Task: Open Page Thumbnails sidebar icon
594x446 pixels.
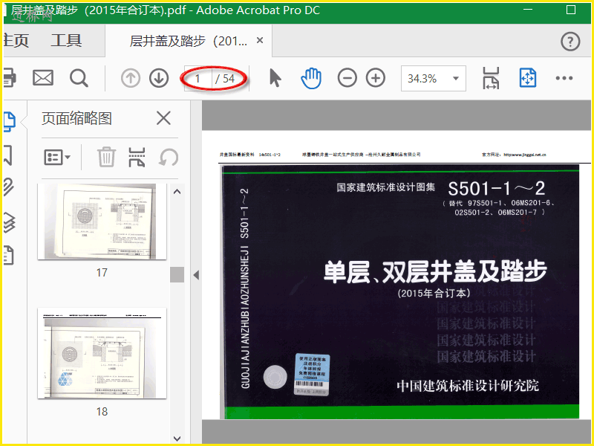Action: pyautogui.click(x=10, y=122)
